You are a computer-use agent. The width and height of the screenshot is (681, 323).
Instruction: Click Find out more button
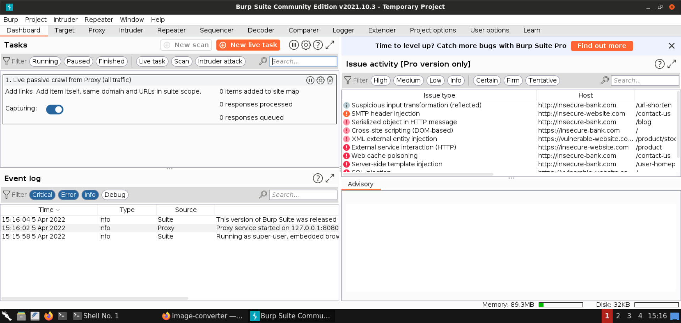602,46
